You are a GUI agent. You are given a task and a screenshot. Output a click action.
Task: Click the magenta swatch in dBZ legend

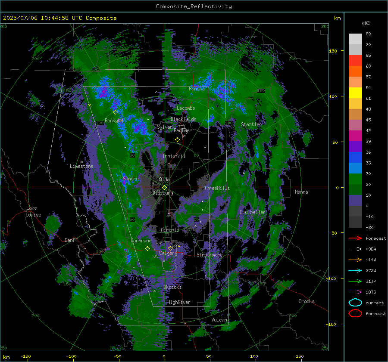click(355, 136)
